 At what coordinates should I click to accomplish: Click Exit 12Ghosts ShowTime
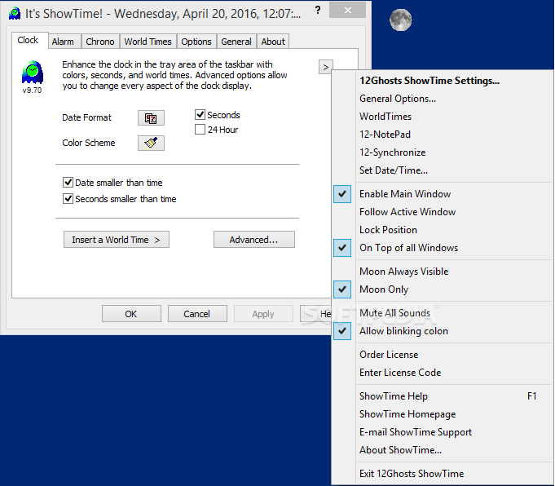[443, 474]
